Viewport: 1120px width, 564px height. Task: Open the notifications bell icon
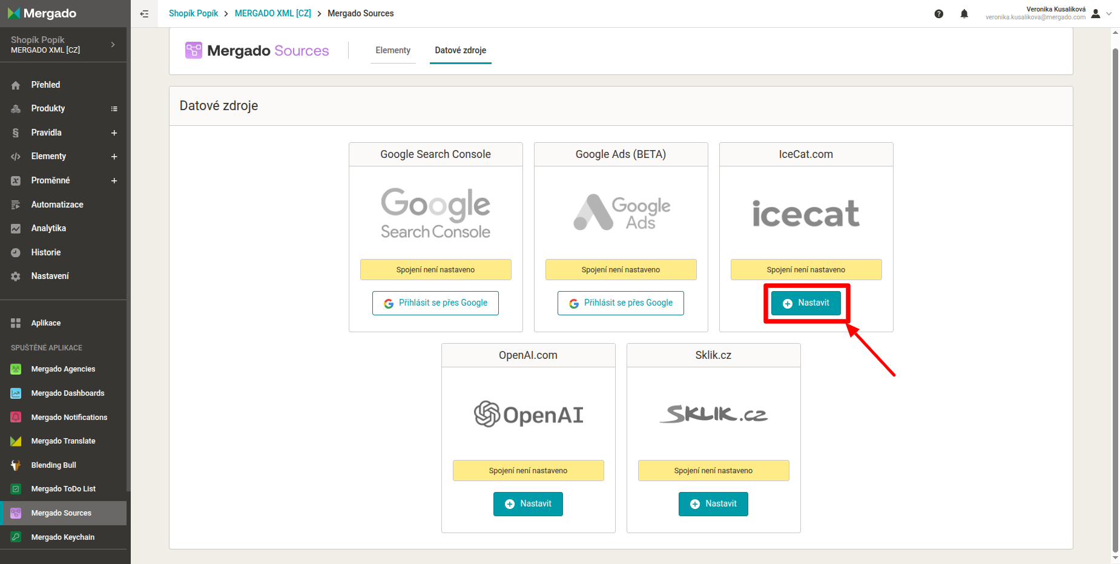pyautogui.click(x=964, y=14)
